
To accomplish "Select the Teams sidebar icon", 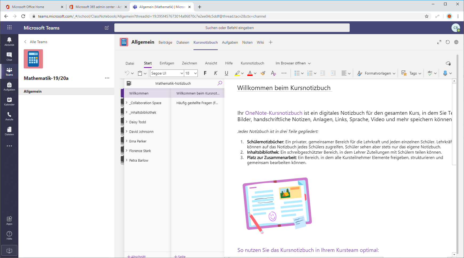I will pyautogui.click(x=9, y=71).
